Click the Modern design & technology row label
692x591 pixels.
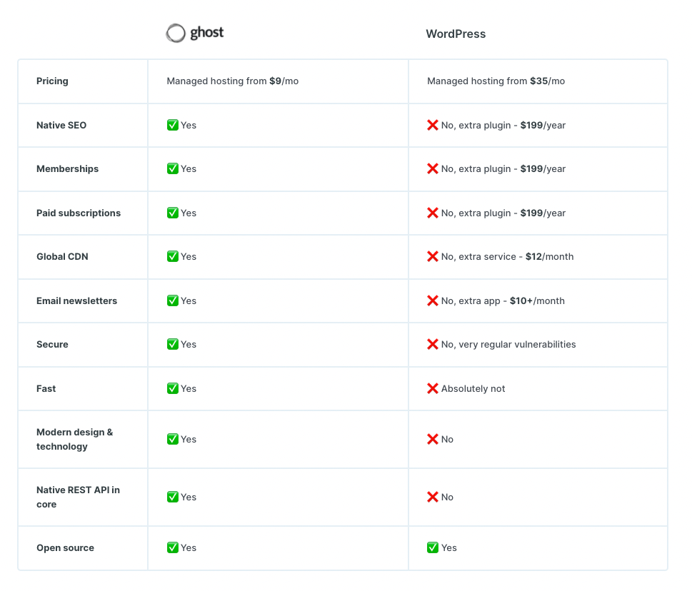point(74,439)
